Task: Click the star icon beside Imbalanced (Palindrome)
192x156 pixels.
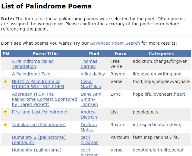Action: [5, 125]
